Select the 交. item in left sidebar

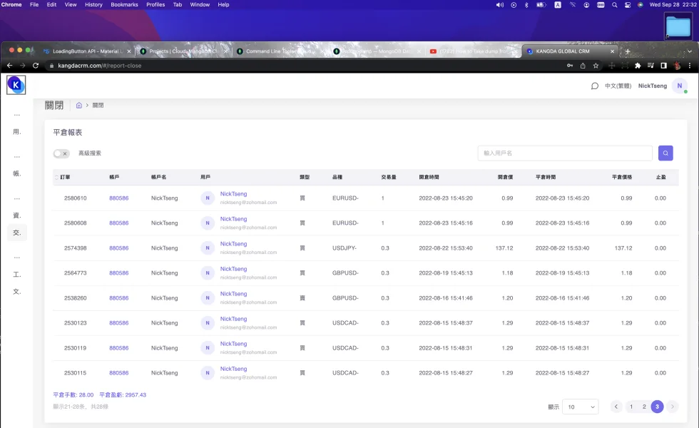17,233
